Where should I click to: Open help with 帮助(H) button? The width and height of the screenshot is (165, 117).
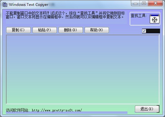[x=97, y=30]
